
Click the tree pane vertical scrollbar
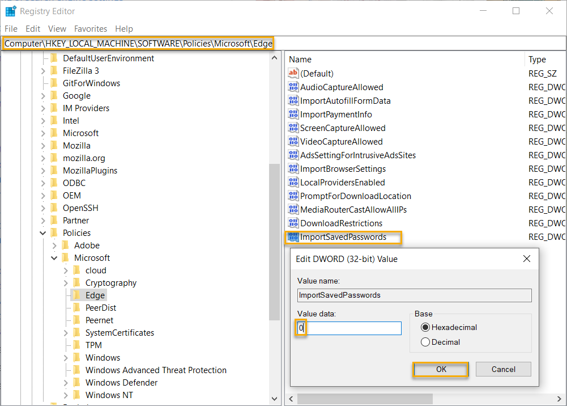pyautogui.click(x=274, y=238)
